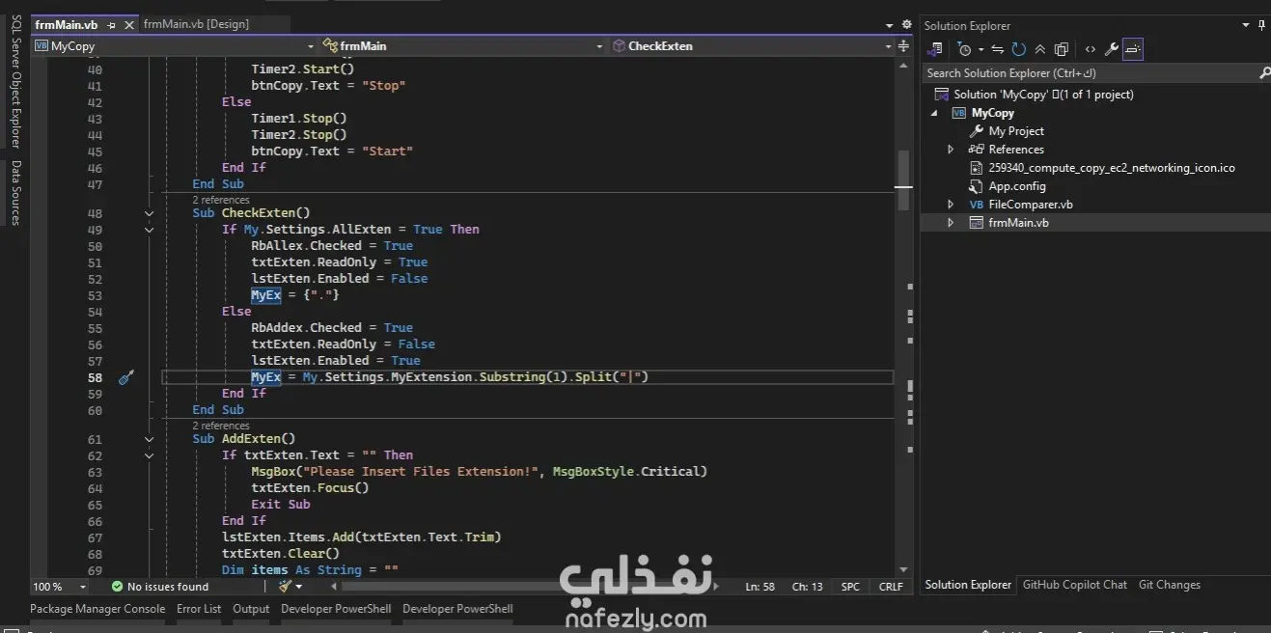Open the Package Manager Console tab

97,609
